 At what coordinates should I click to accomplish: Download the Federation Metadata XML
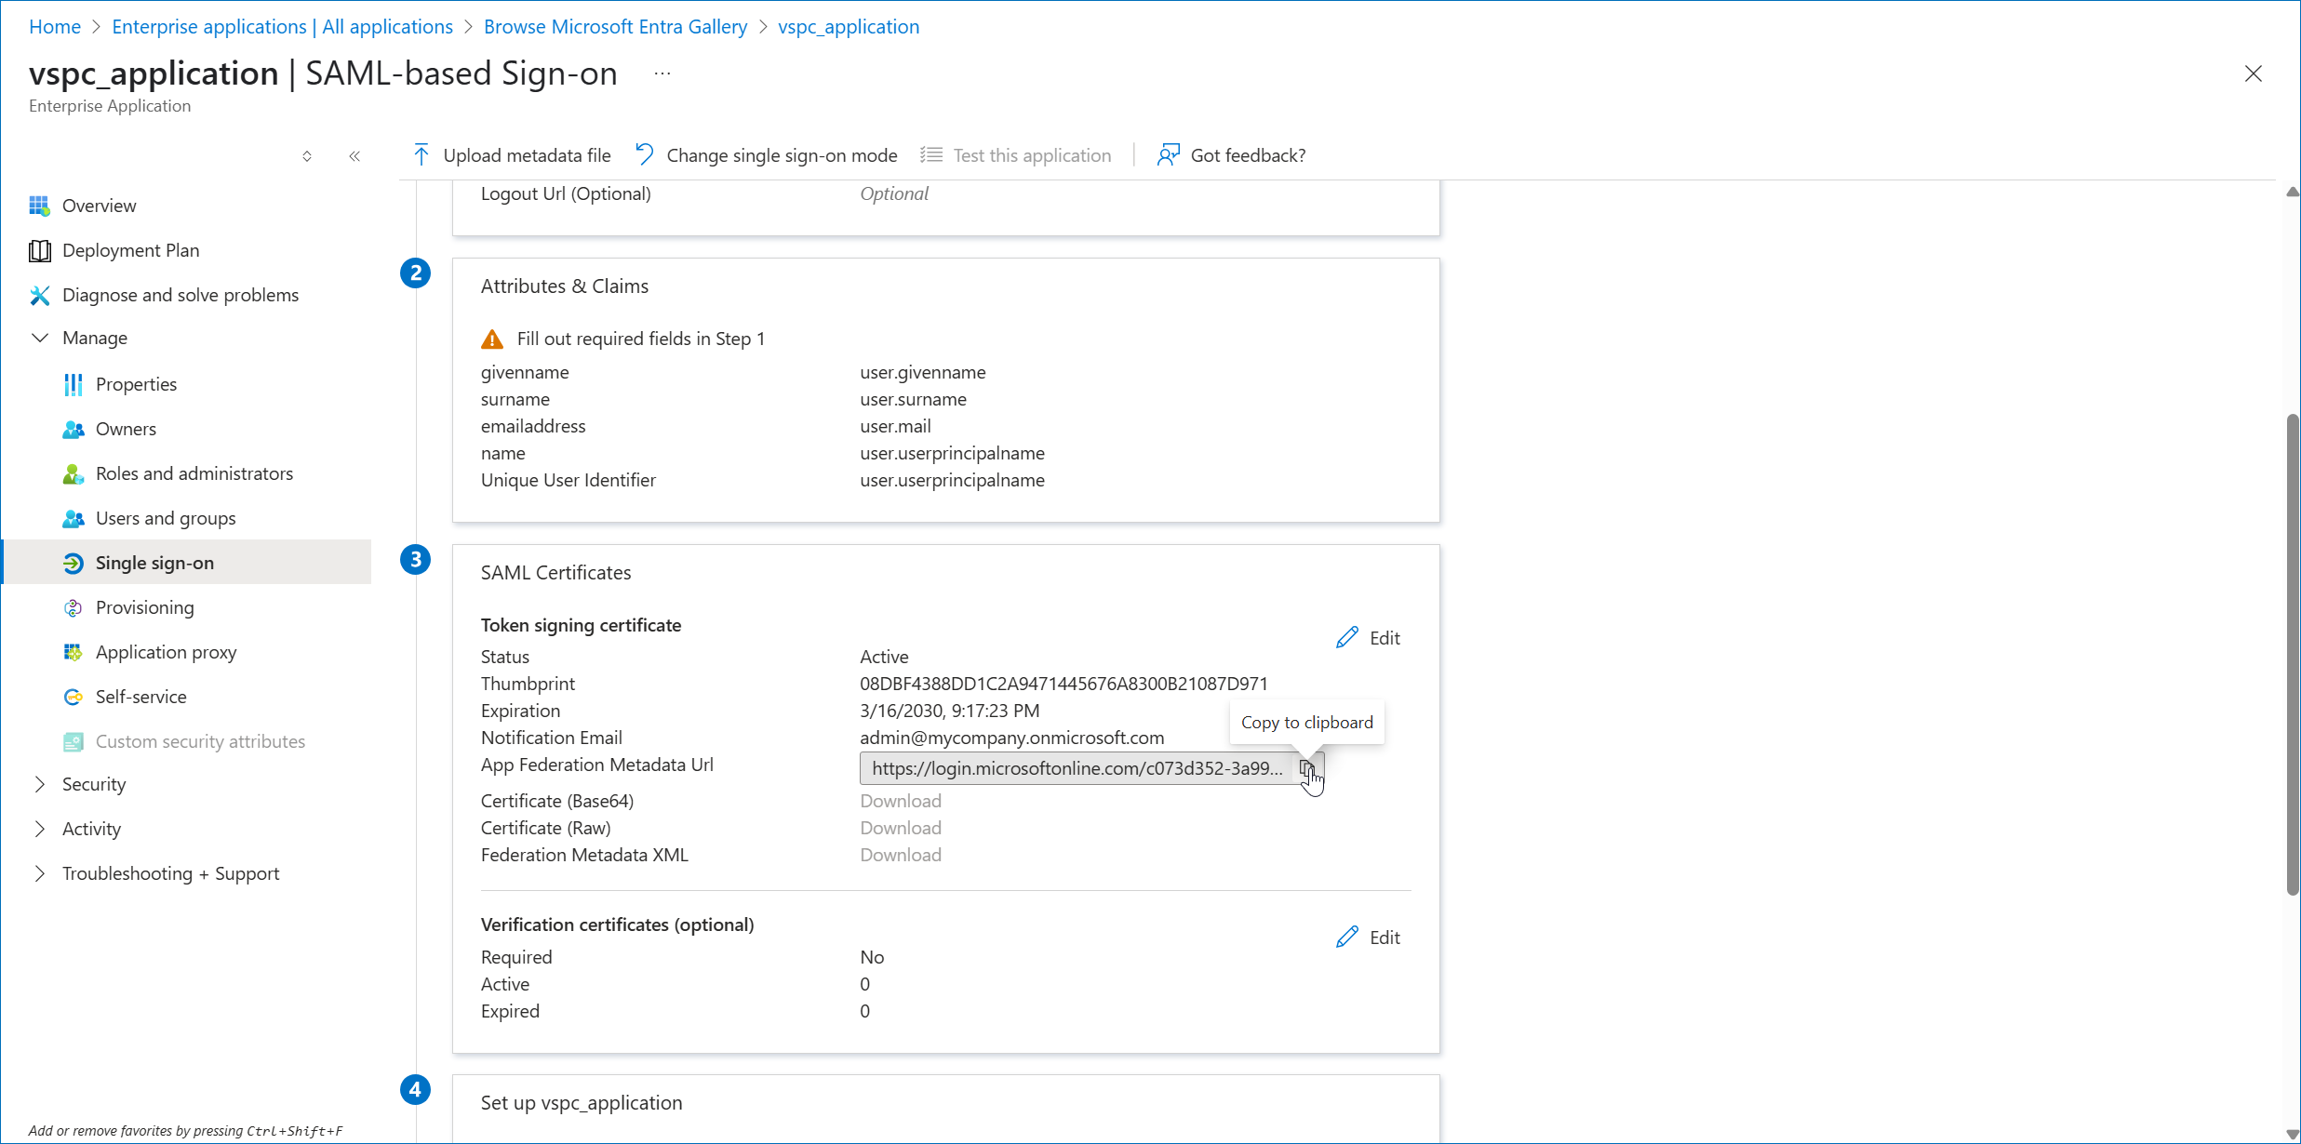point(900,855)
